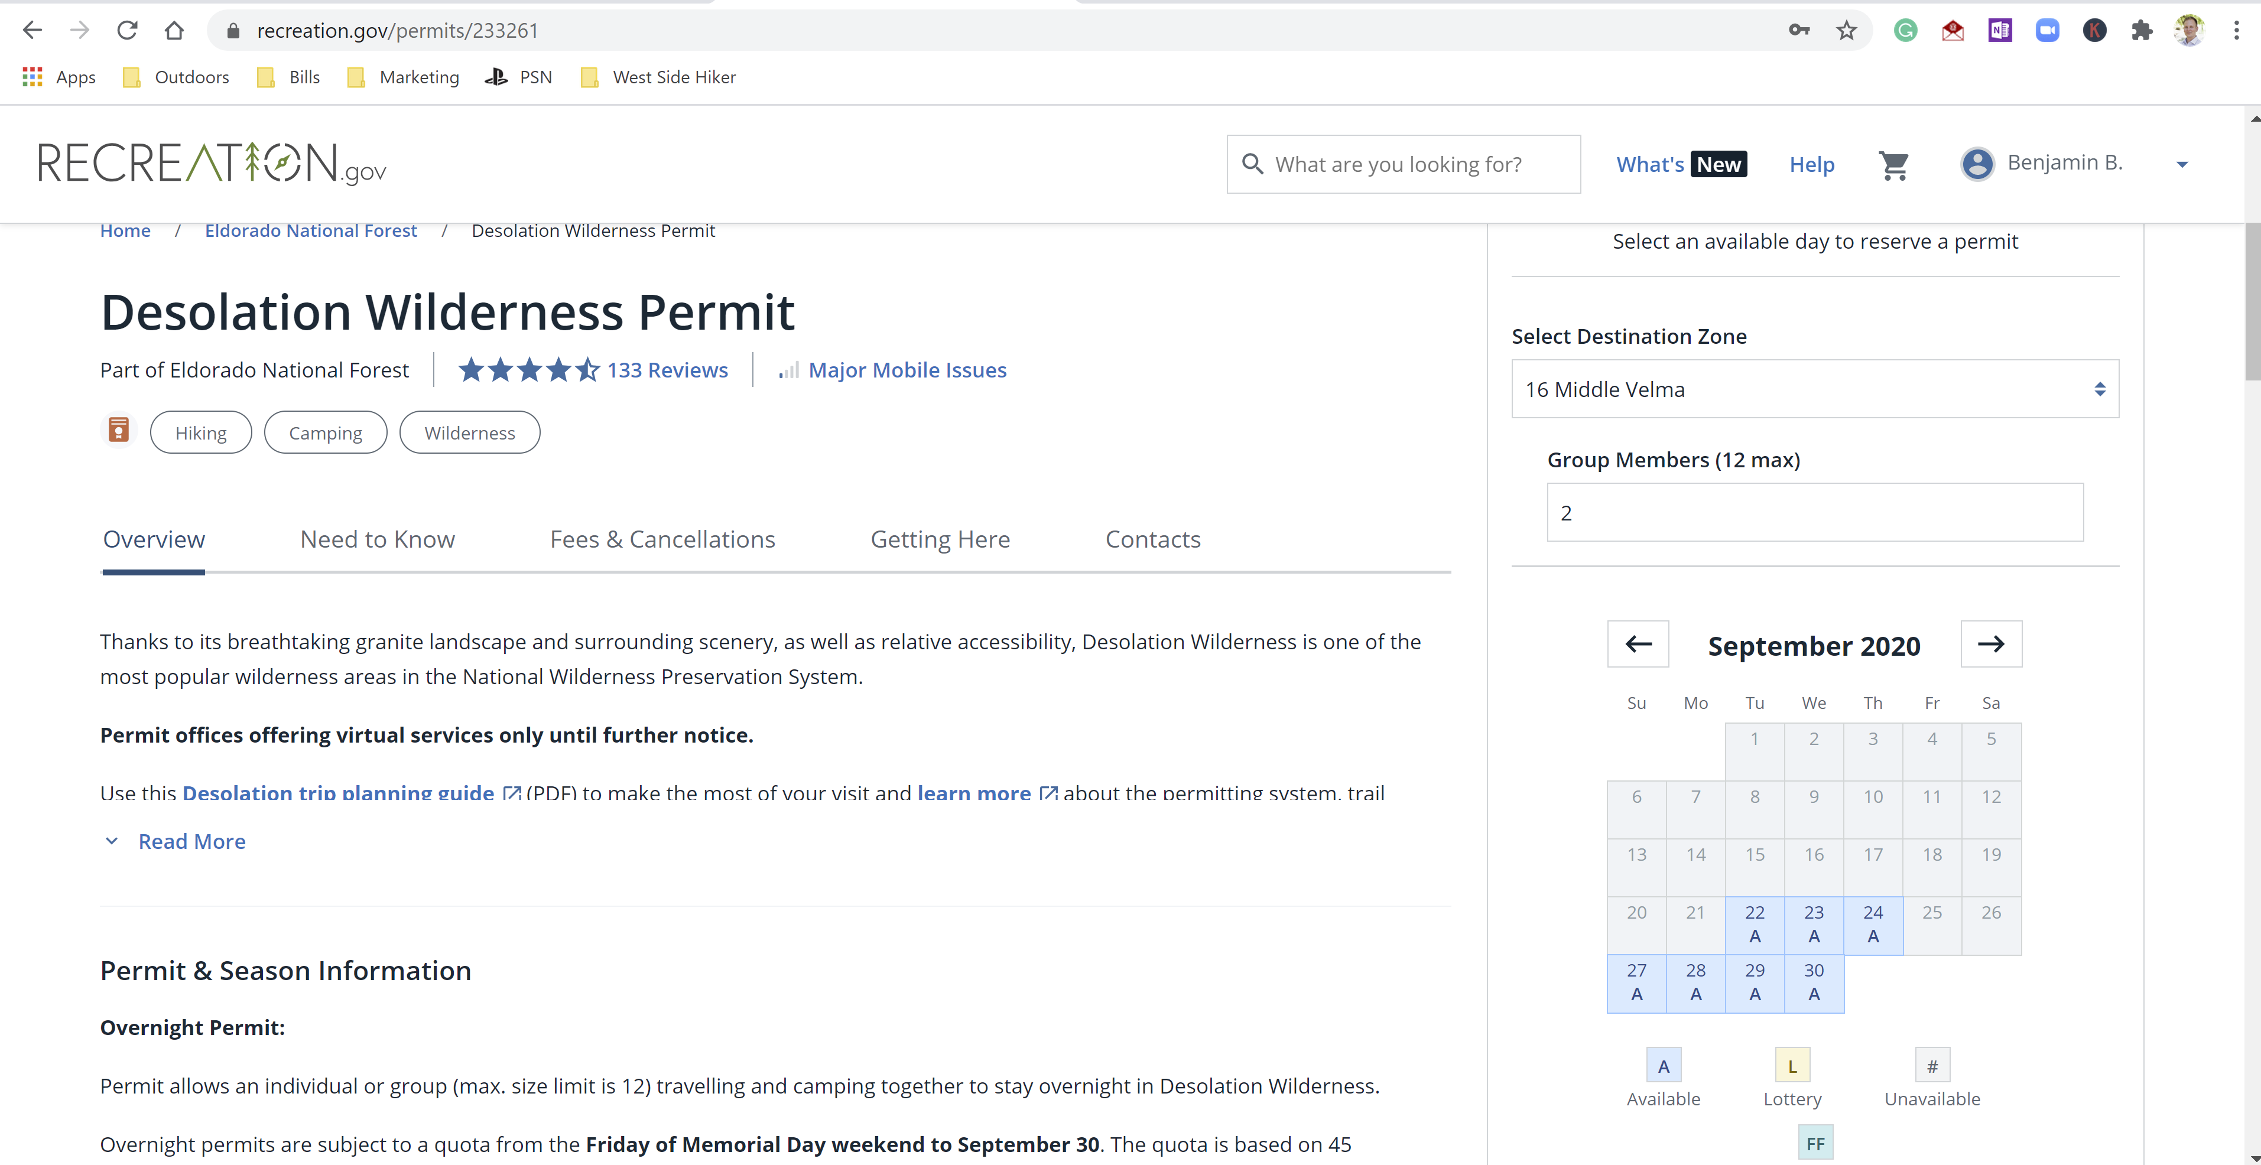Open Eldorado National Forest breadcrumb
Image resolution: width=2261 pixels, height=1165 pixels.
pos(311,231)
